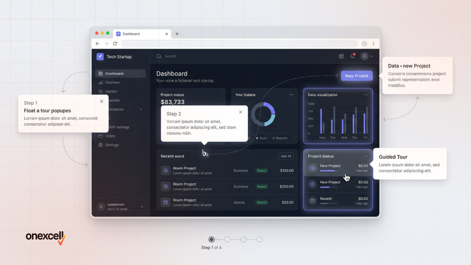
Task: Close the Step 2 tour popup
Action: point(241,112)
